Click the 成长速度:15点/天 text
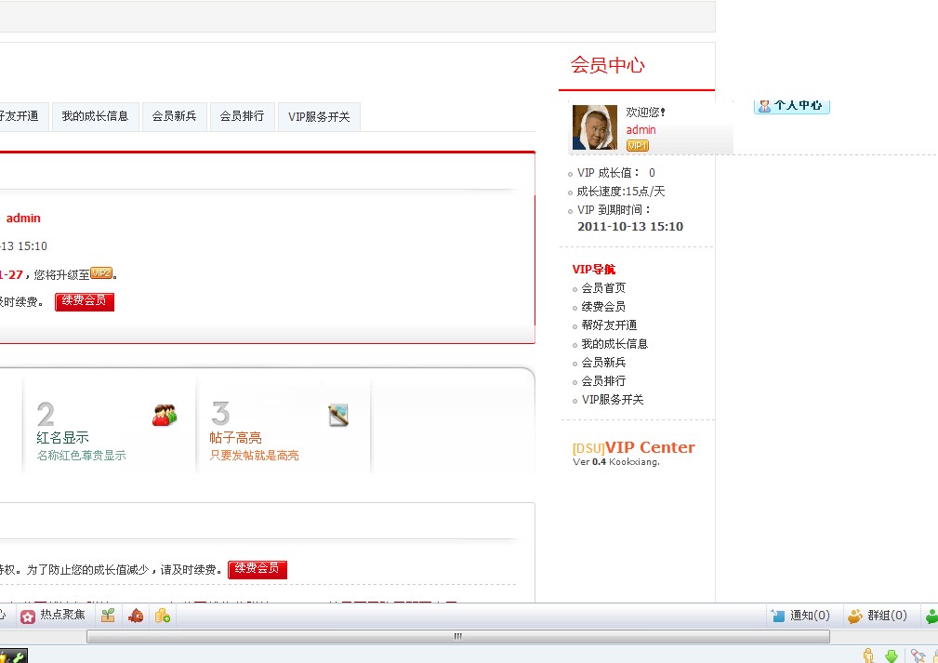This screenshot has height=663, width=938. coord(621,192)
